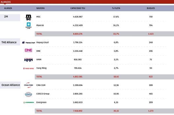Click the % FLOTA column header
The image size is (174, 115).
[116, 8]
